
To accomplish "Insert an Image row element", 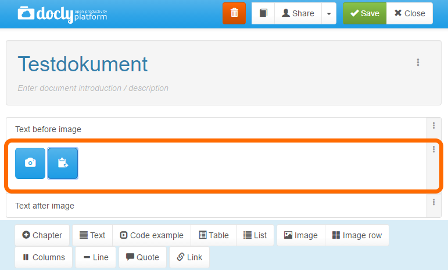I will click(x=357, y=235).
